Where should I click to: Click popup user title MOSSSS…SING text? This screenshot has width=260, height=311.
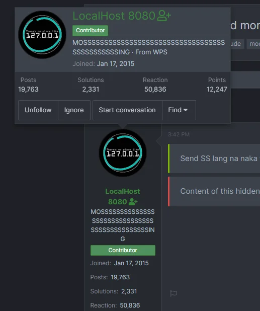pyautogui.click(x=149, y=47)
